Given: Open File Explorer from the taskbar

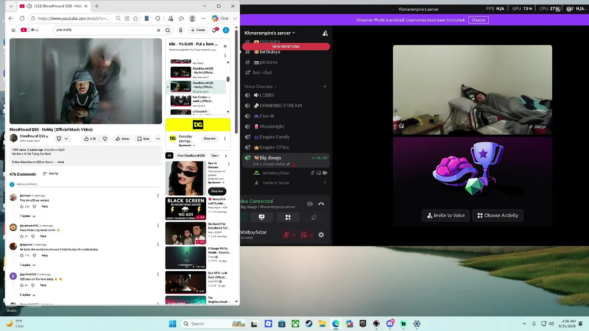Looking at the screenshot, I should pos(322,324).
